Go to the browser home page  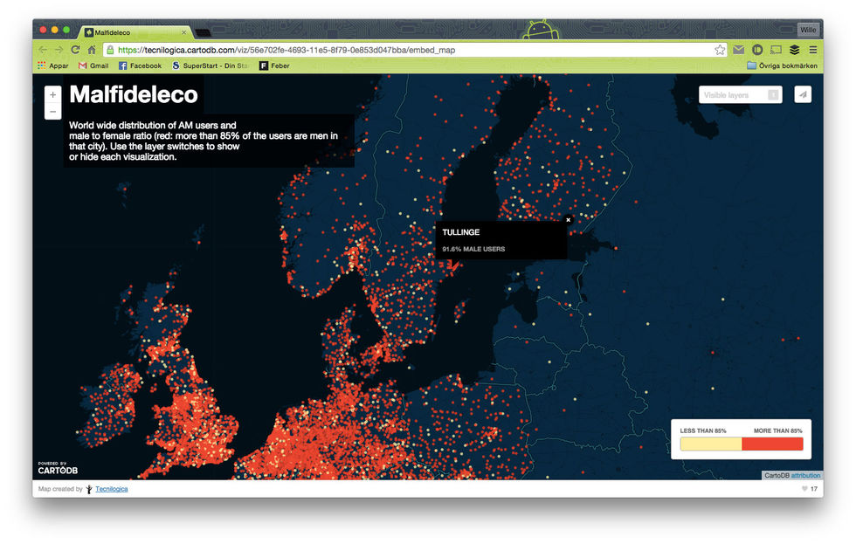point(92,50)
